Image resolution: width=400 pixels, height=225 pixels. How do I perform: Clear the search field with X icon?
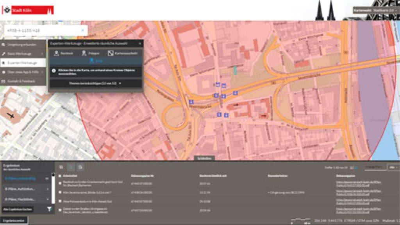[82, 30]
